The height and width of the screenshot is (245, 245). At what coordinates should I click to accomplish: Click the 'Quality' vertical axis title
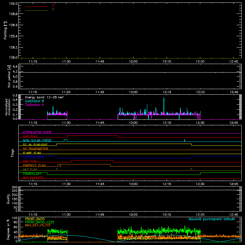8,199
